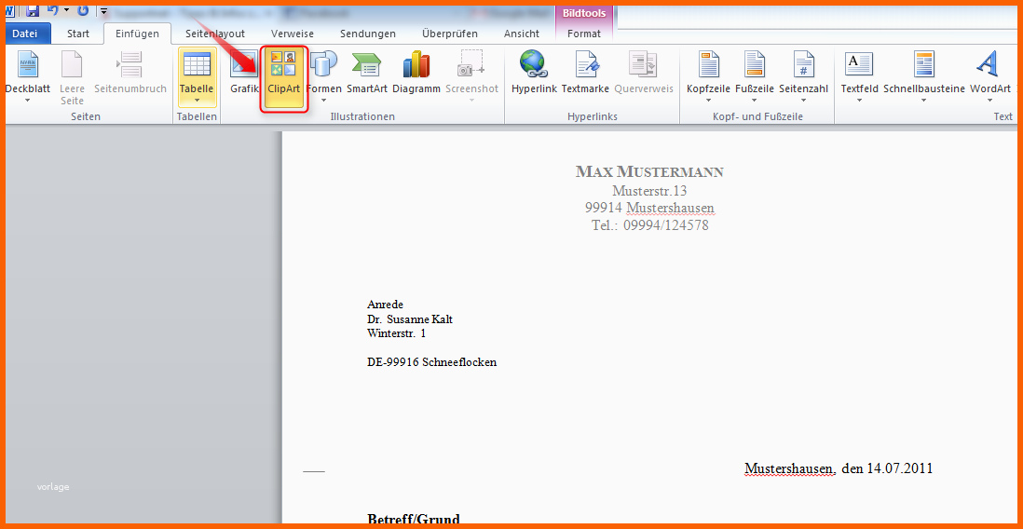This screenshot has height=529, width=1023.
Task: Open the Seitenzahl page number dropdown
Action: [803, 99]
